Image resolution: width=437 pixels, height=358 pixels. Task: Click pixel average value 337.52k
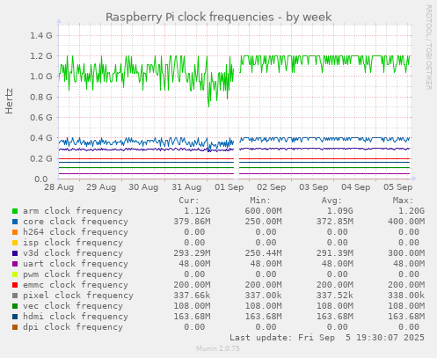tap(335, 296)
